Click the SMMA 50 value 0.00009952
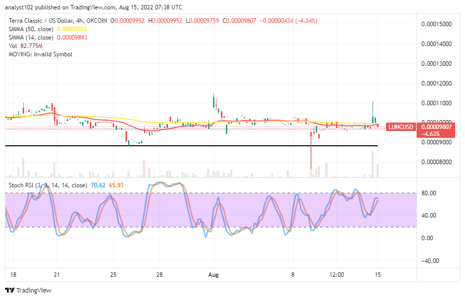The height and width of the screenshot is (299, 465). pyautogui.click(x=72, y=29)
